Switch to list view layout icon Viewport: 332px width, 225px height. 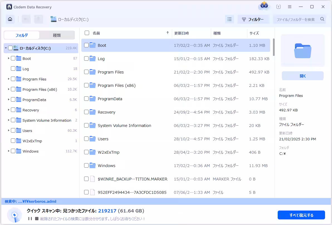pyautogui.click(x=230, y=19)
